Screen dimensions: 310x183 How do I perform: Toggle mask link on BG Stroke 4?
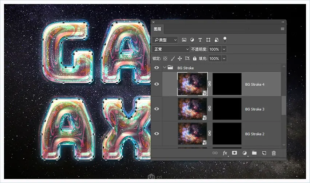click(x=210, y=84)
